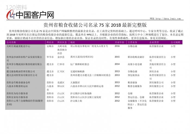
Task: Click business 粮食仓储服务
Action: tap(135, 86)
